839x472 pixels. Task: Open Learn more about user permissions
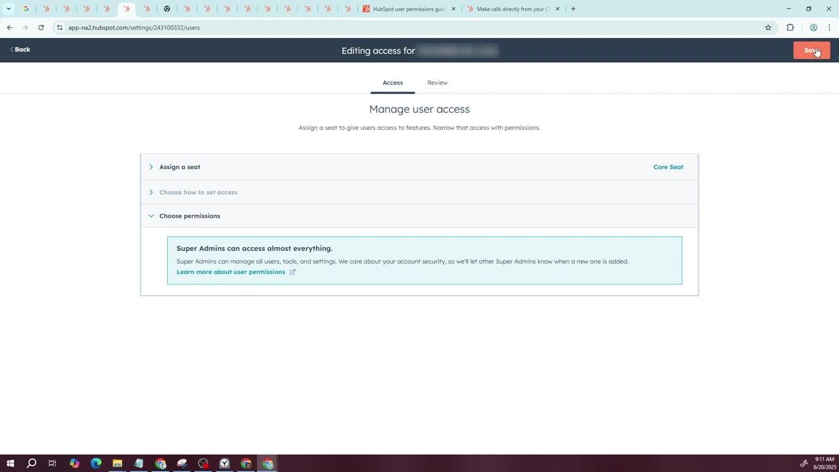[231, 272]
